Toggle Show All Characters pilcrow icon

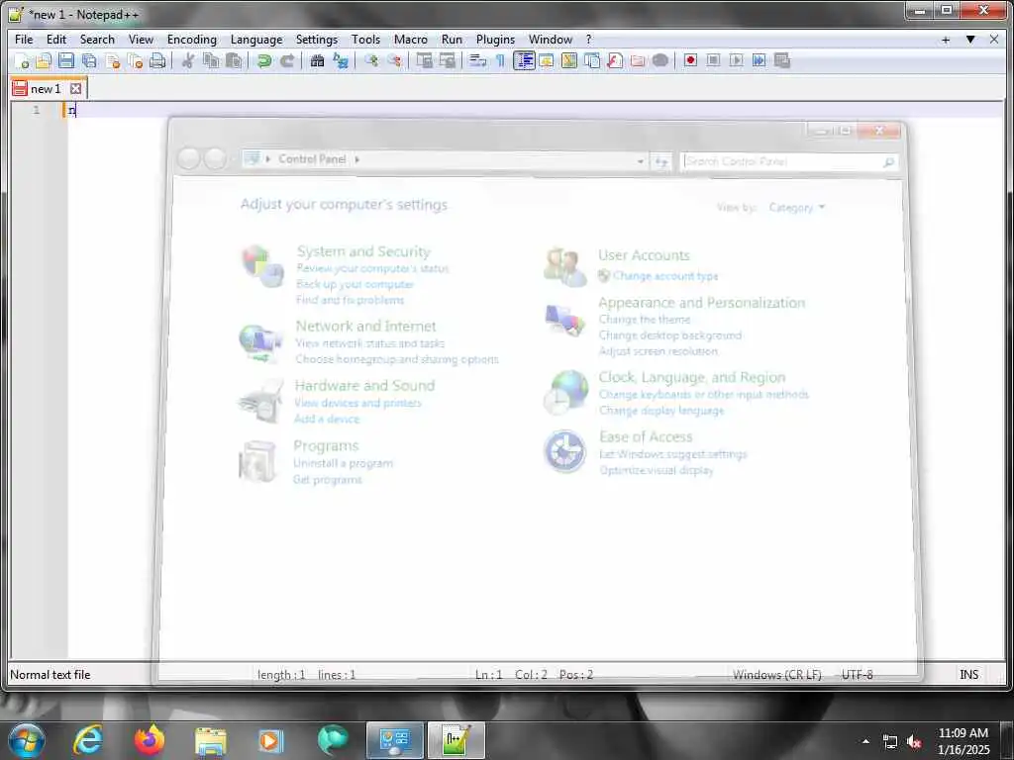(x=500, y=60)
